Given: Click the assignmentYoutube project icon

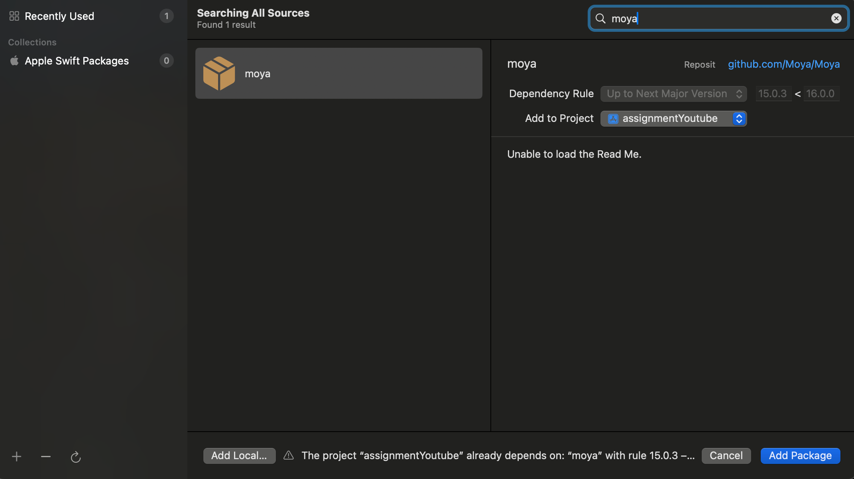Looking at the screenshot, I should click(x=613, y=119).
